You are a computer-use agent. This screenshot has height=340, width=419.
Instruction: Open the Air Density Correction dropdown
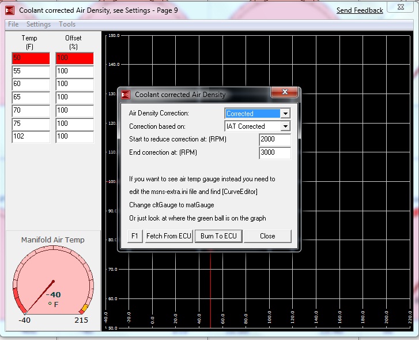[285, 114]
